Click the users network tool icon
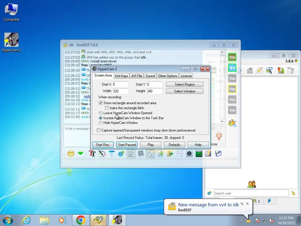 269,70
